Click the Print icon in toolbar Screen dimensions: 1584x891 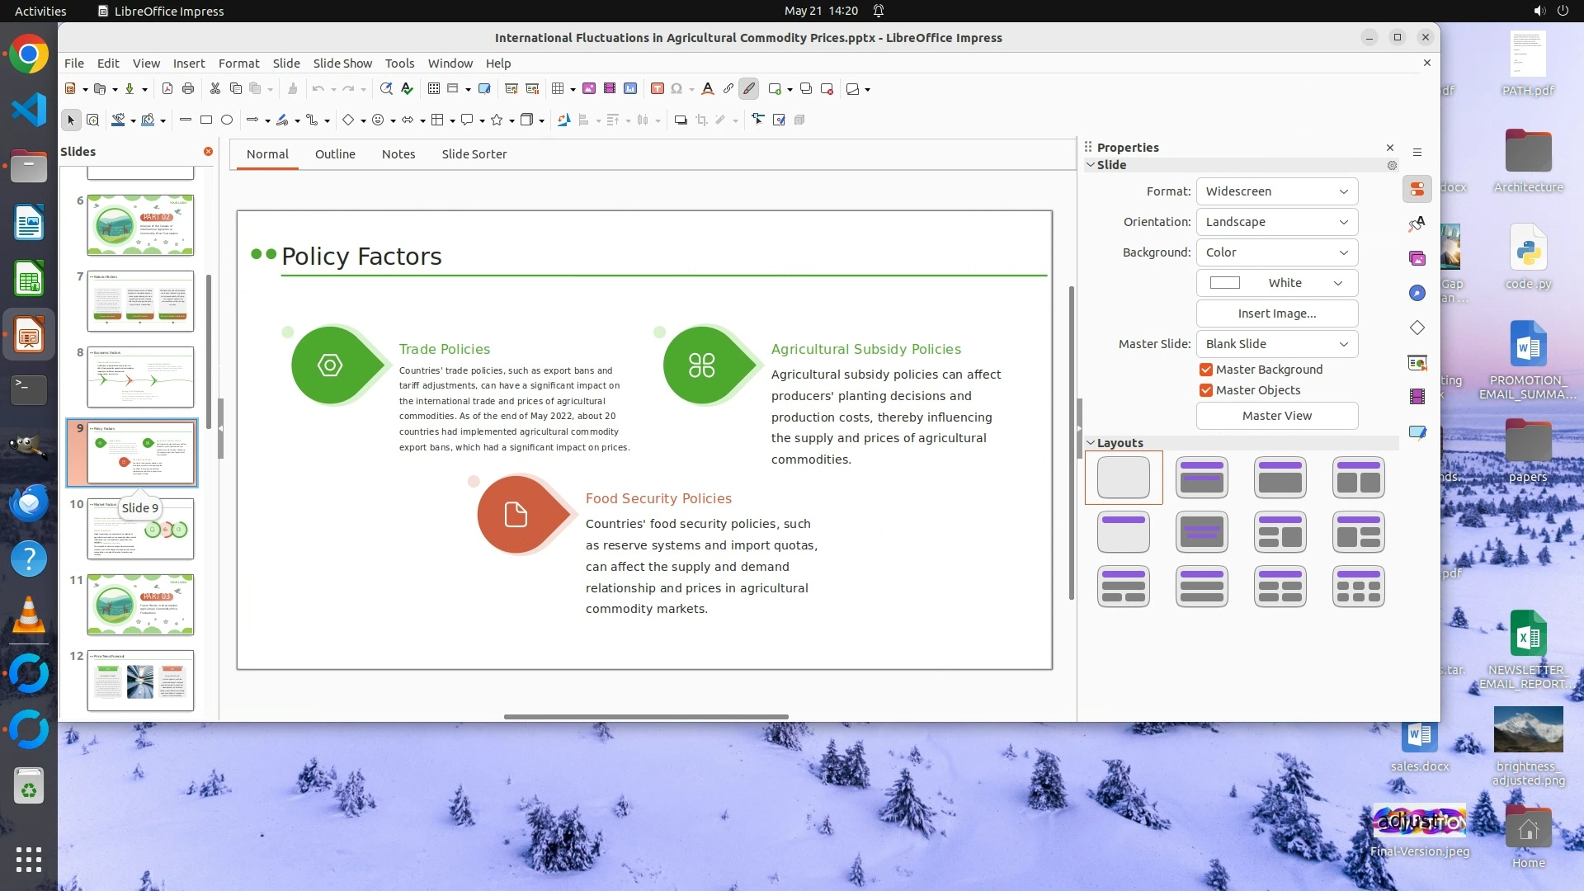[x=188, y=89]
